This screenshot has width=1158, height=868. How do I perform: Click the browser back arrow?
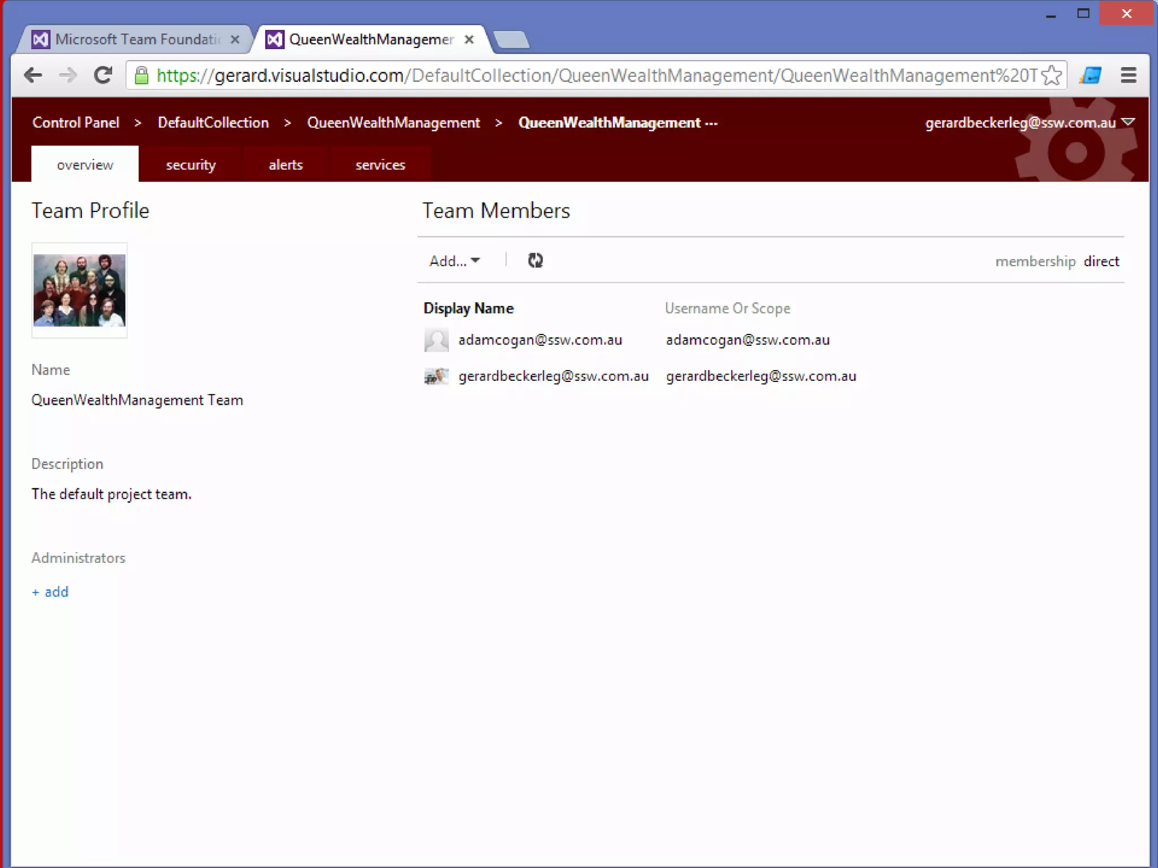click(33, 75)
